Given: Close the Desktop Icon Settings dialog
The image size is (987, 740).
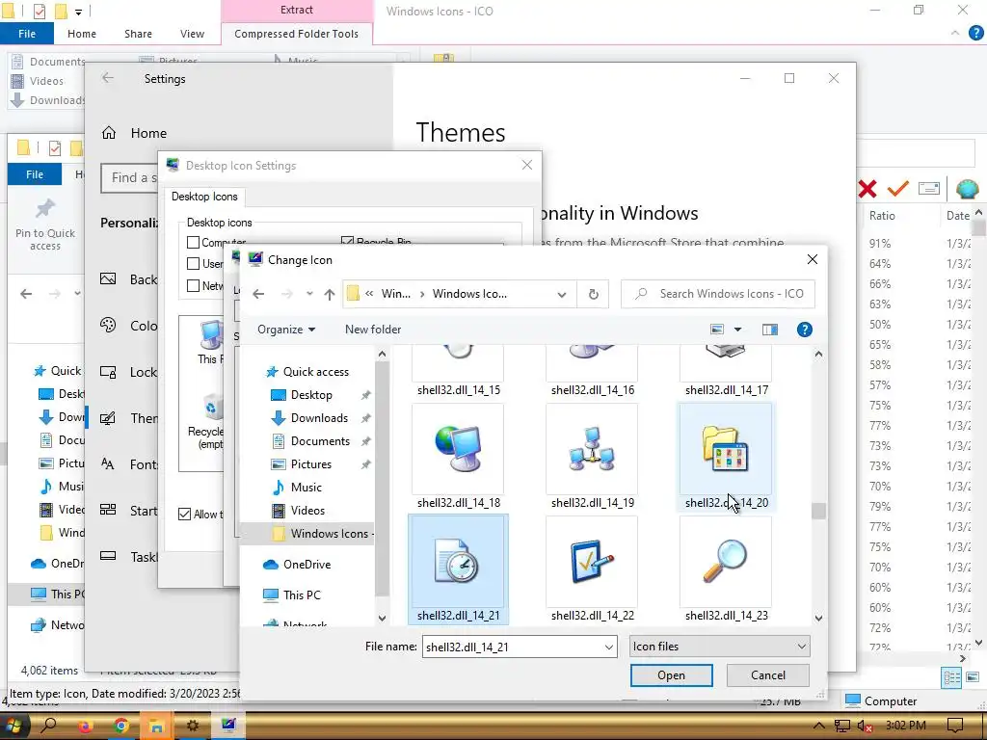Looking at the screenshot, I should tap(527, 165).
